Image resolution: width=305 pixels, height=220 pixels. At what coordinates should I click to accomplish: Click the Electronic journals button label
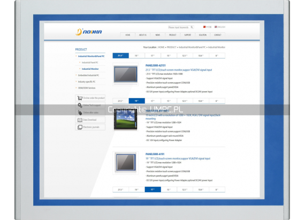91,127
